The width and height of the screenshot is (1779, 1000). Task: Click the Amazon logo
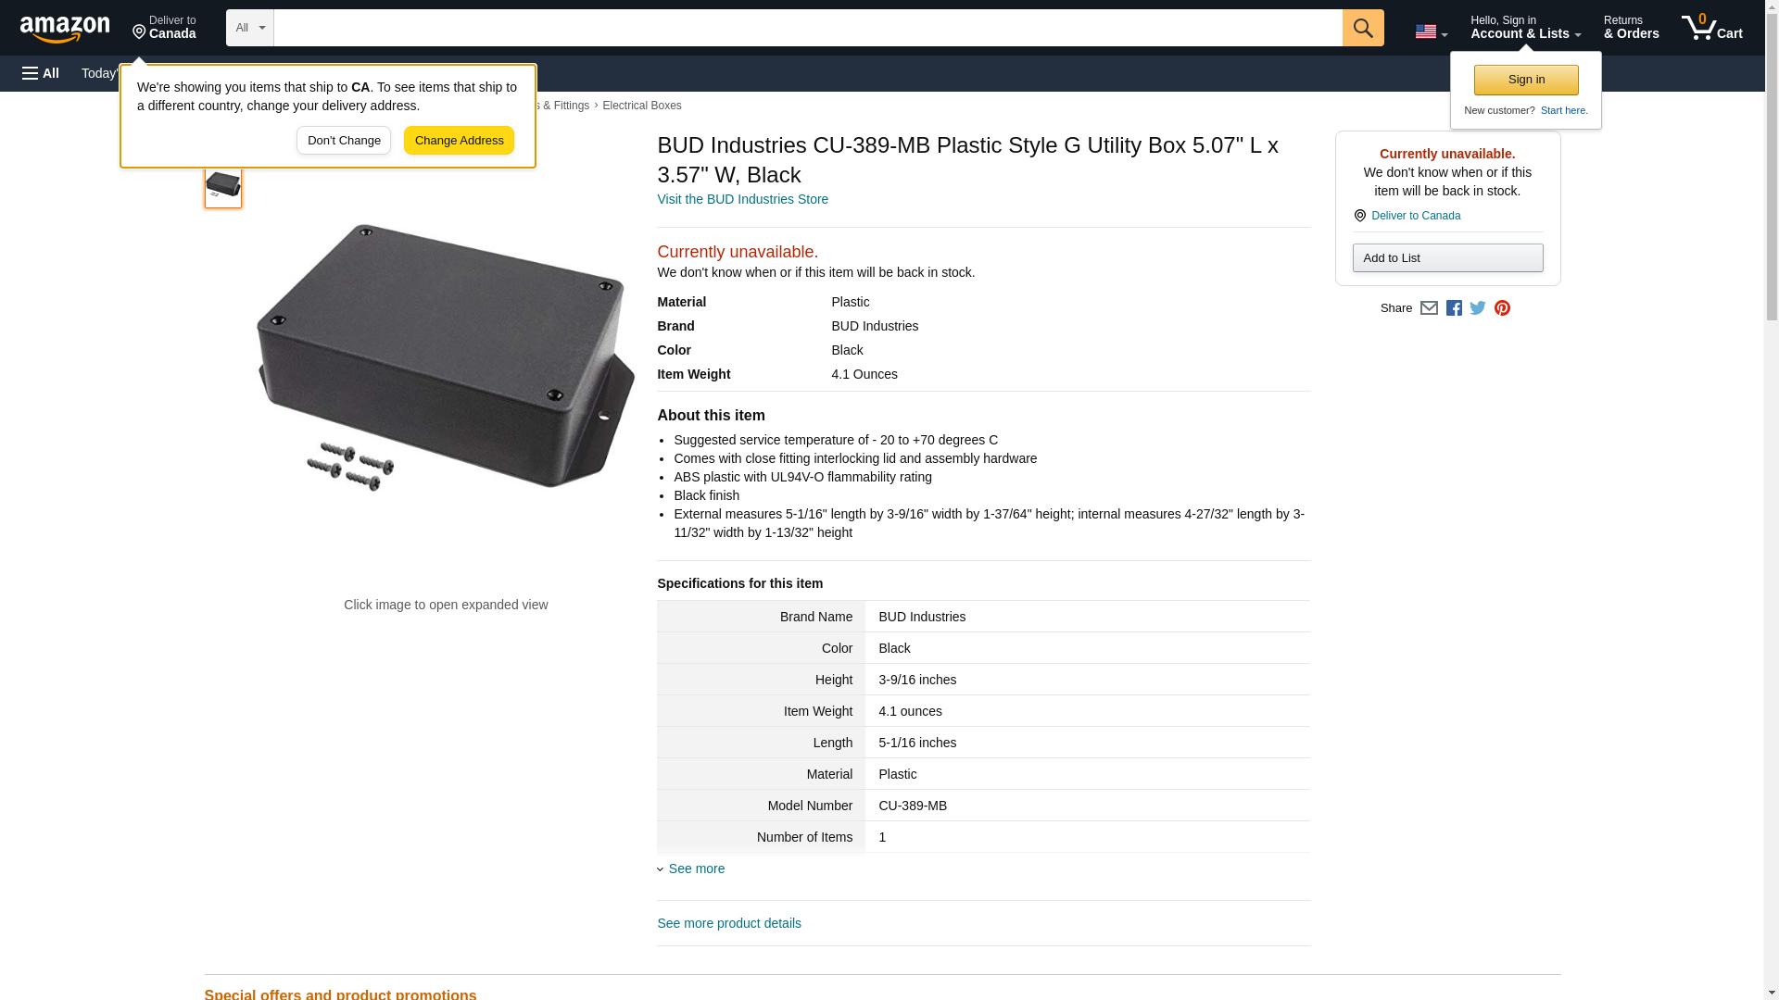tap(65, 29)
